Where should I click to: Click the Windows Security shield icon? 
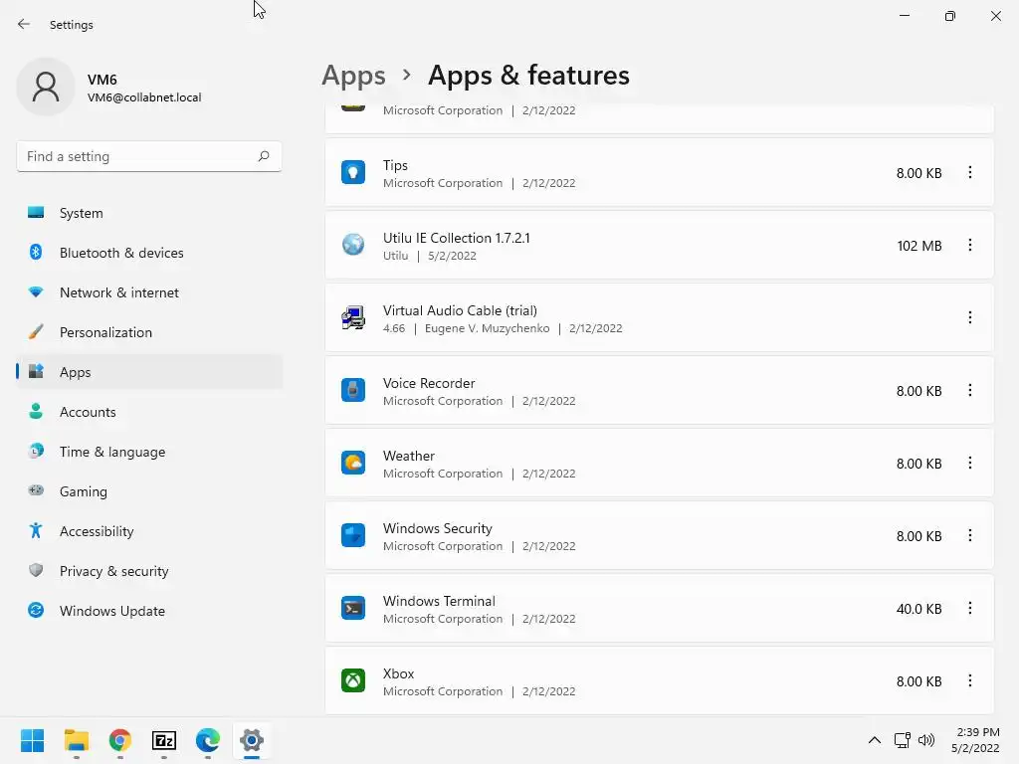click(353, 536)
